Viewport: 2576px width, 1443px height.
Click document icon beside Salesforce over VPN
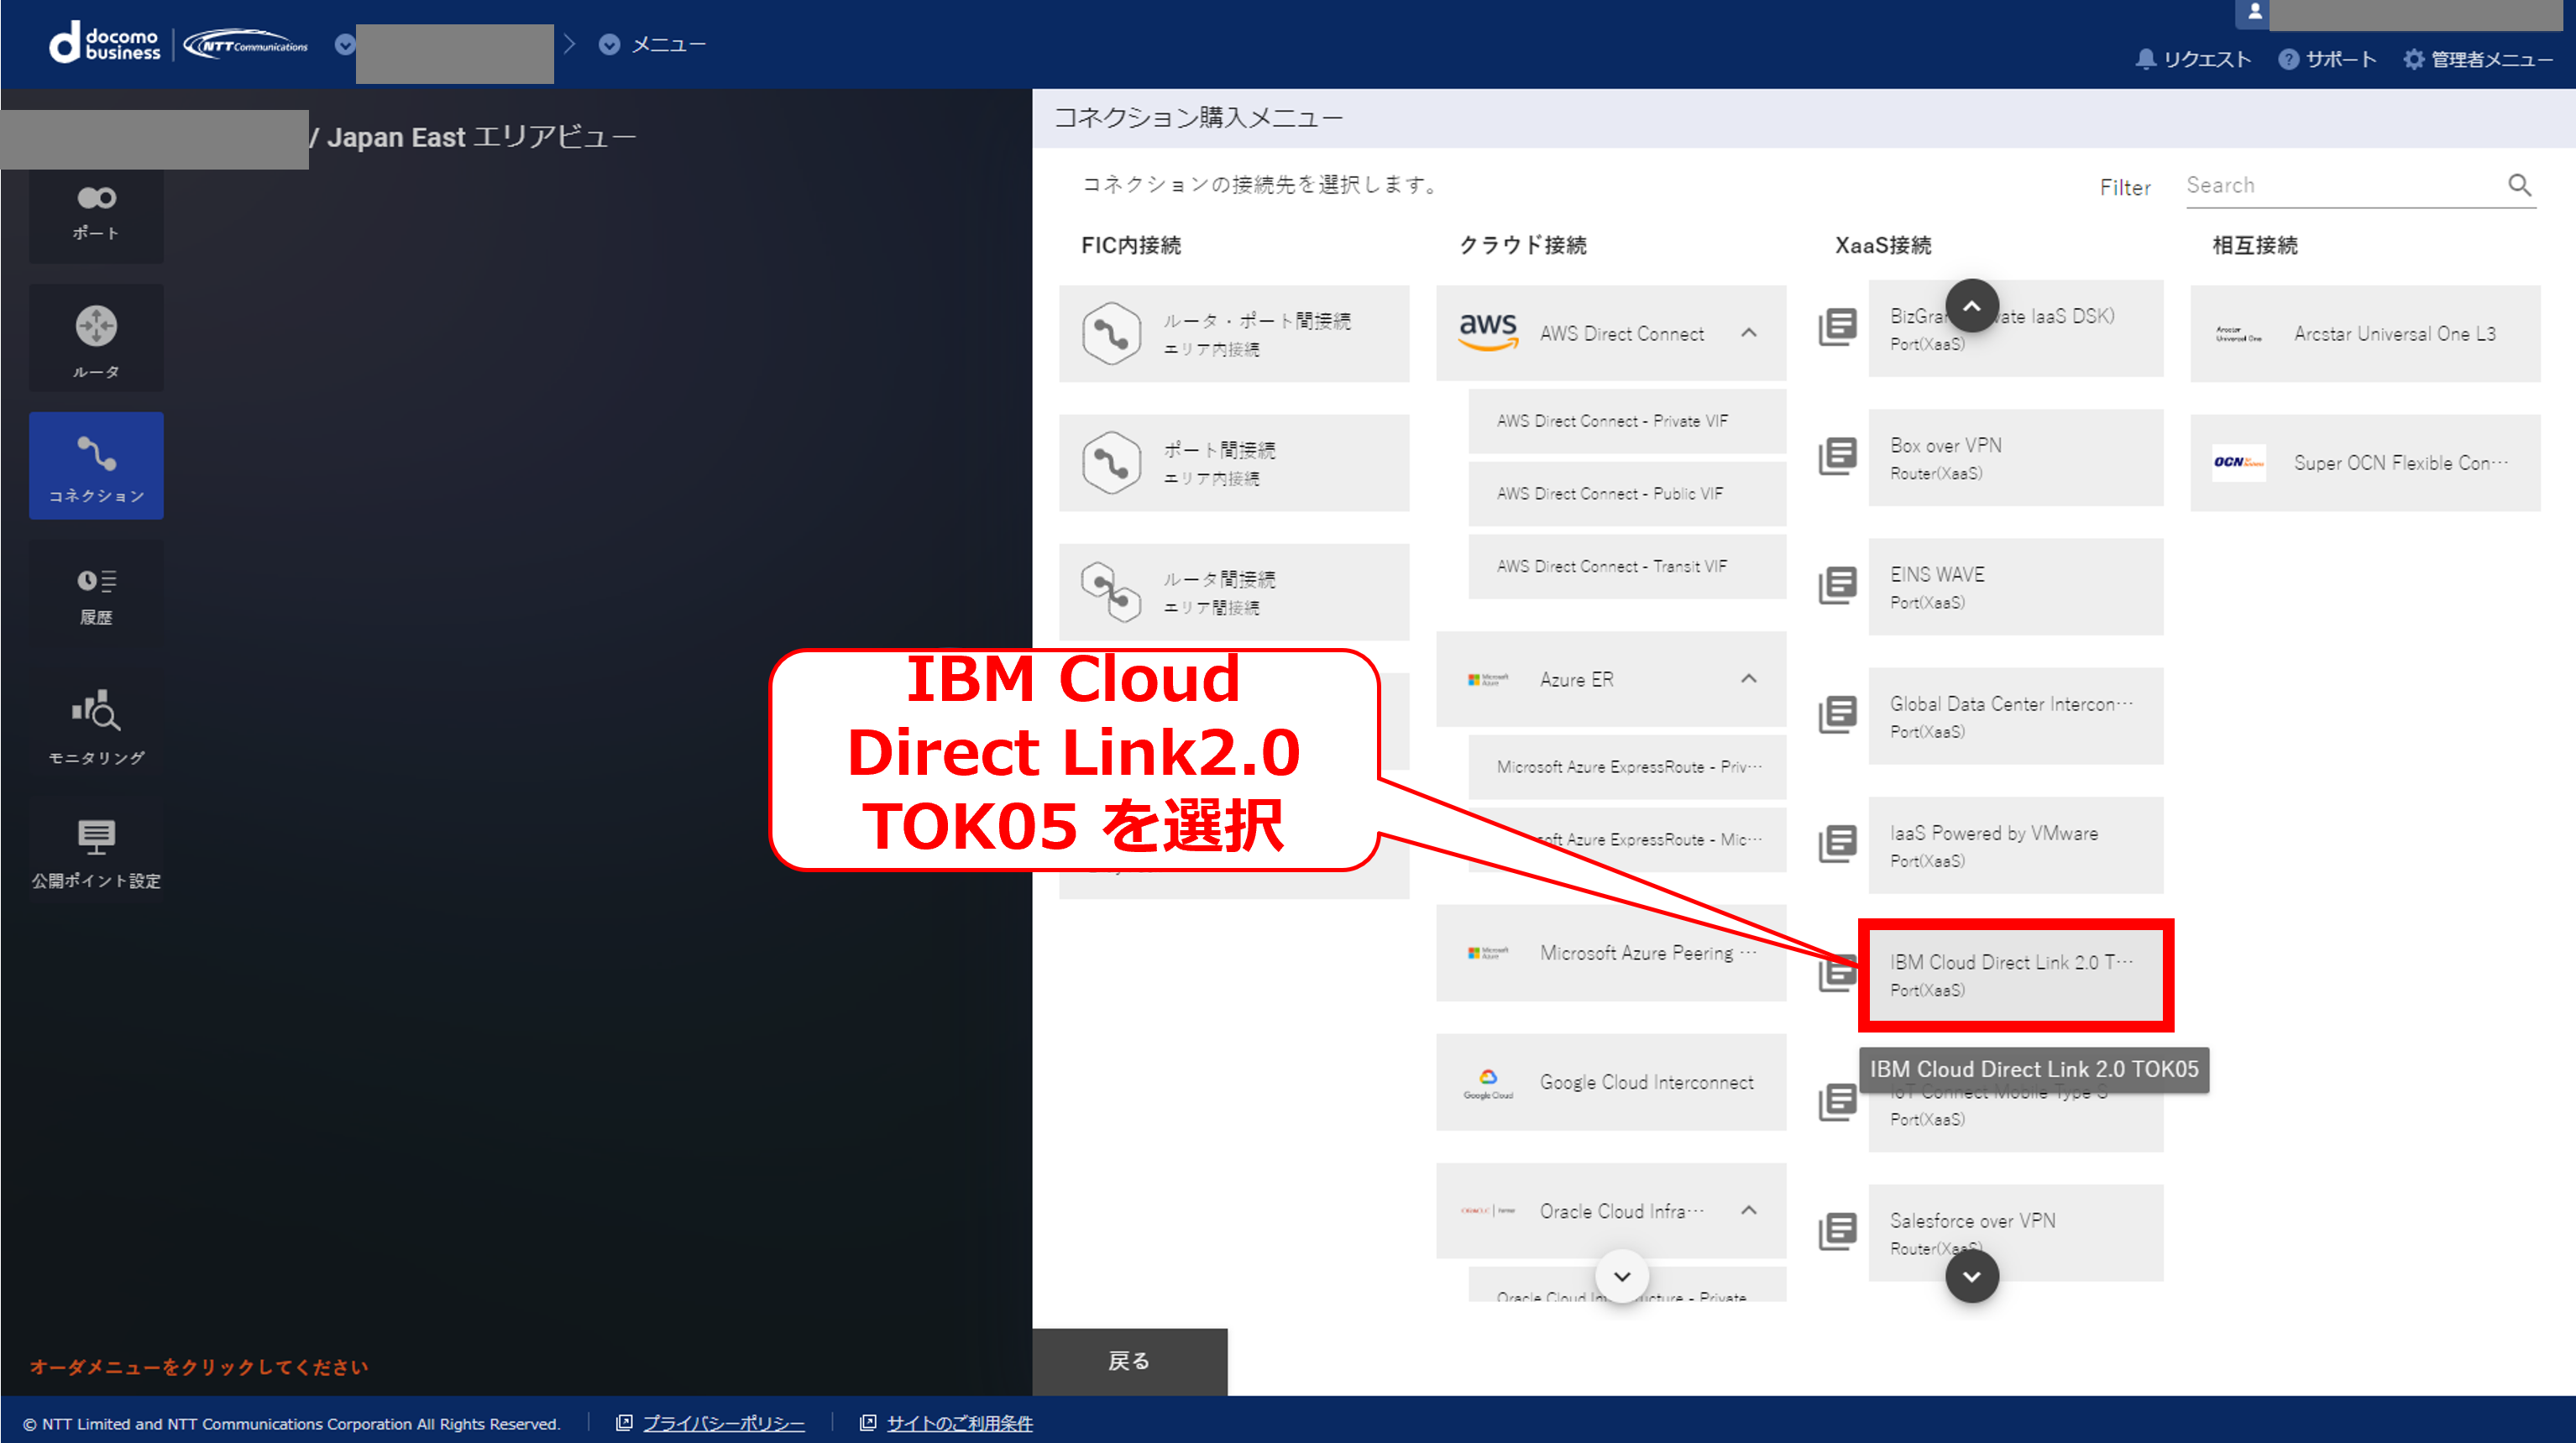[1837, 1231]
